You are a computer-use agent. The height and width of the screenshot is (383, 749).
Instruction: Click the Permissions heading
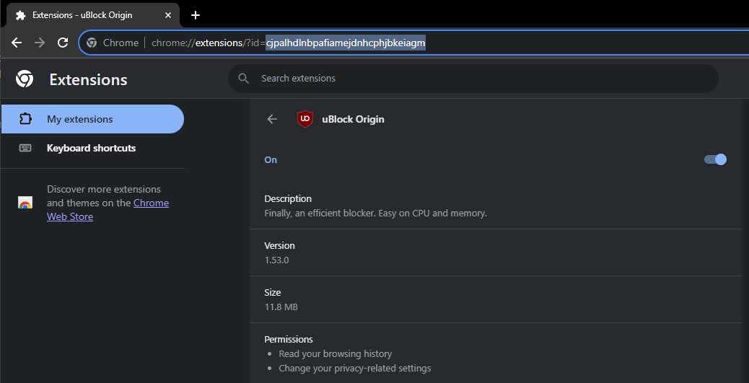pyautogui.click(x=289, y=339)
